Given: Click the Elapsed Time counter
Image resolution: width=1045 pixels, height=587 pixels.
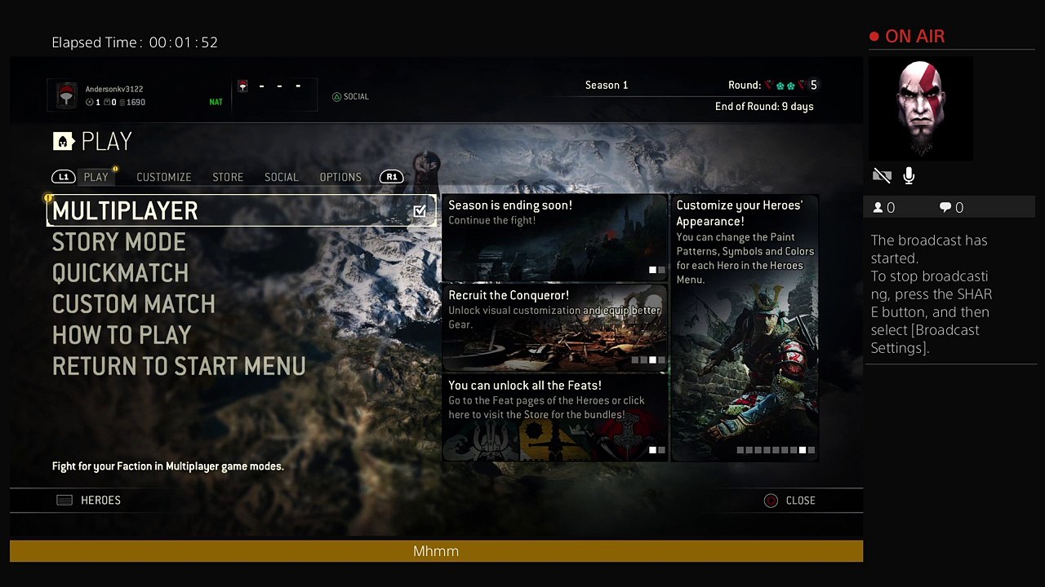Looking at the screenshot, I should 135,42.
